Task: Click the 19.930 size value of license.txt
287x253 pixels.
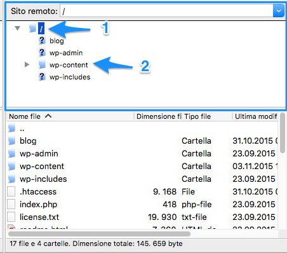Action: point(163,217)
